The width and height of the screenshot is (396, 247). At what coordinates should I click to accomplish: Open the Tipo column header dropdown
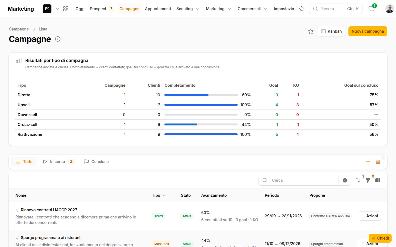point(159,195)
